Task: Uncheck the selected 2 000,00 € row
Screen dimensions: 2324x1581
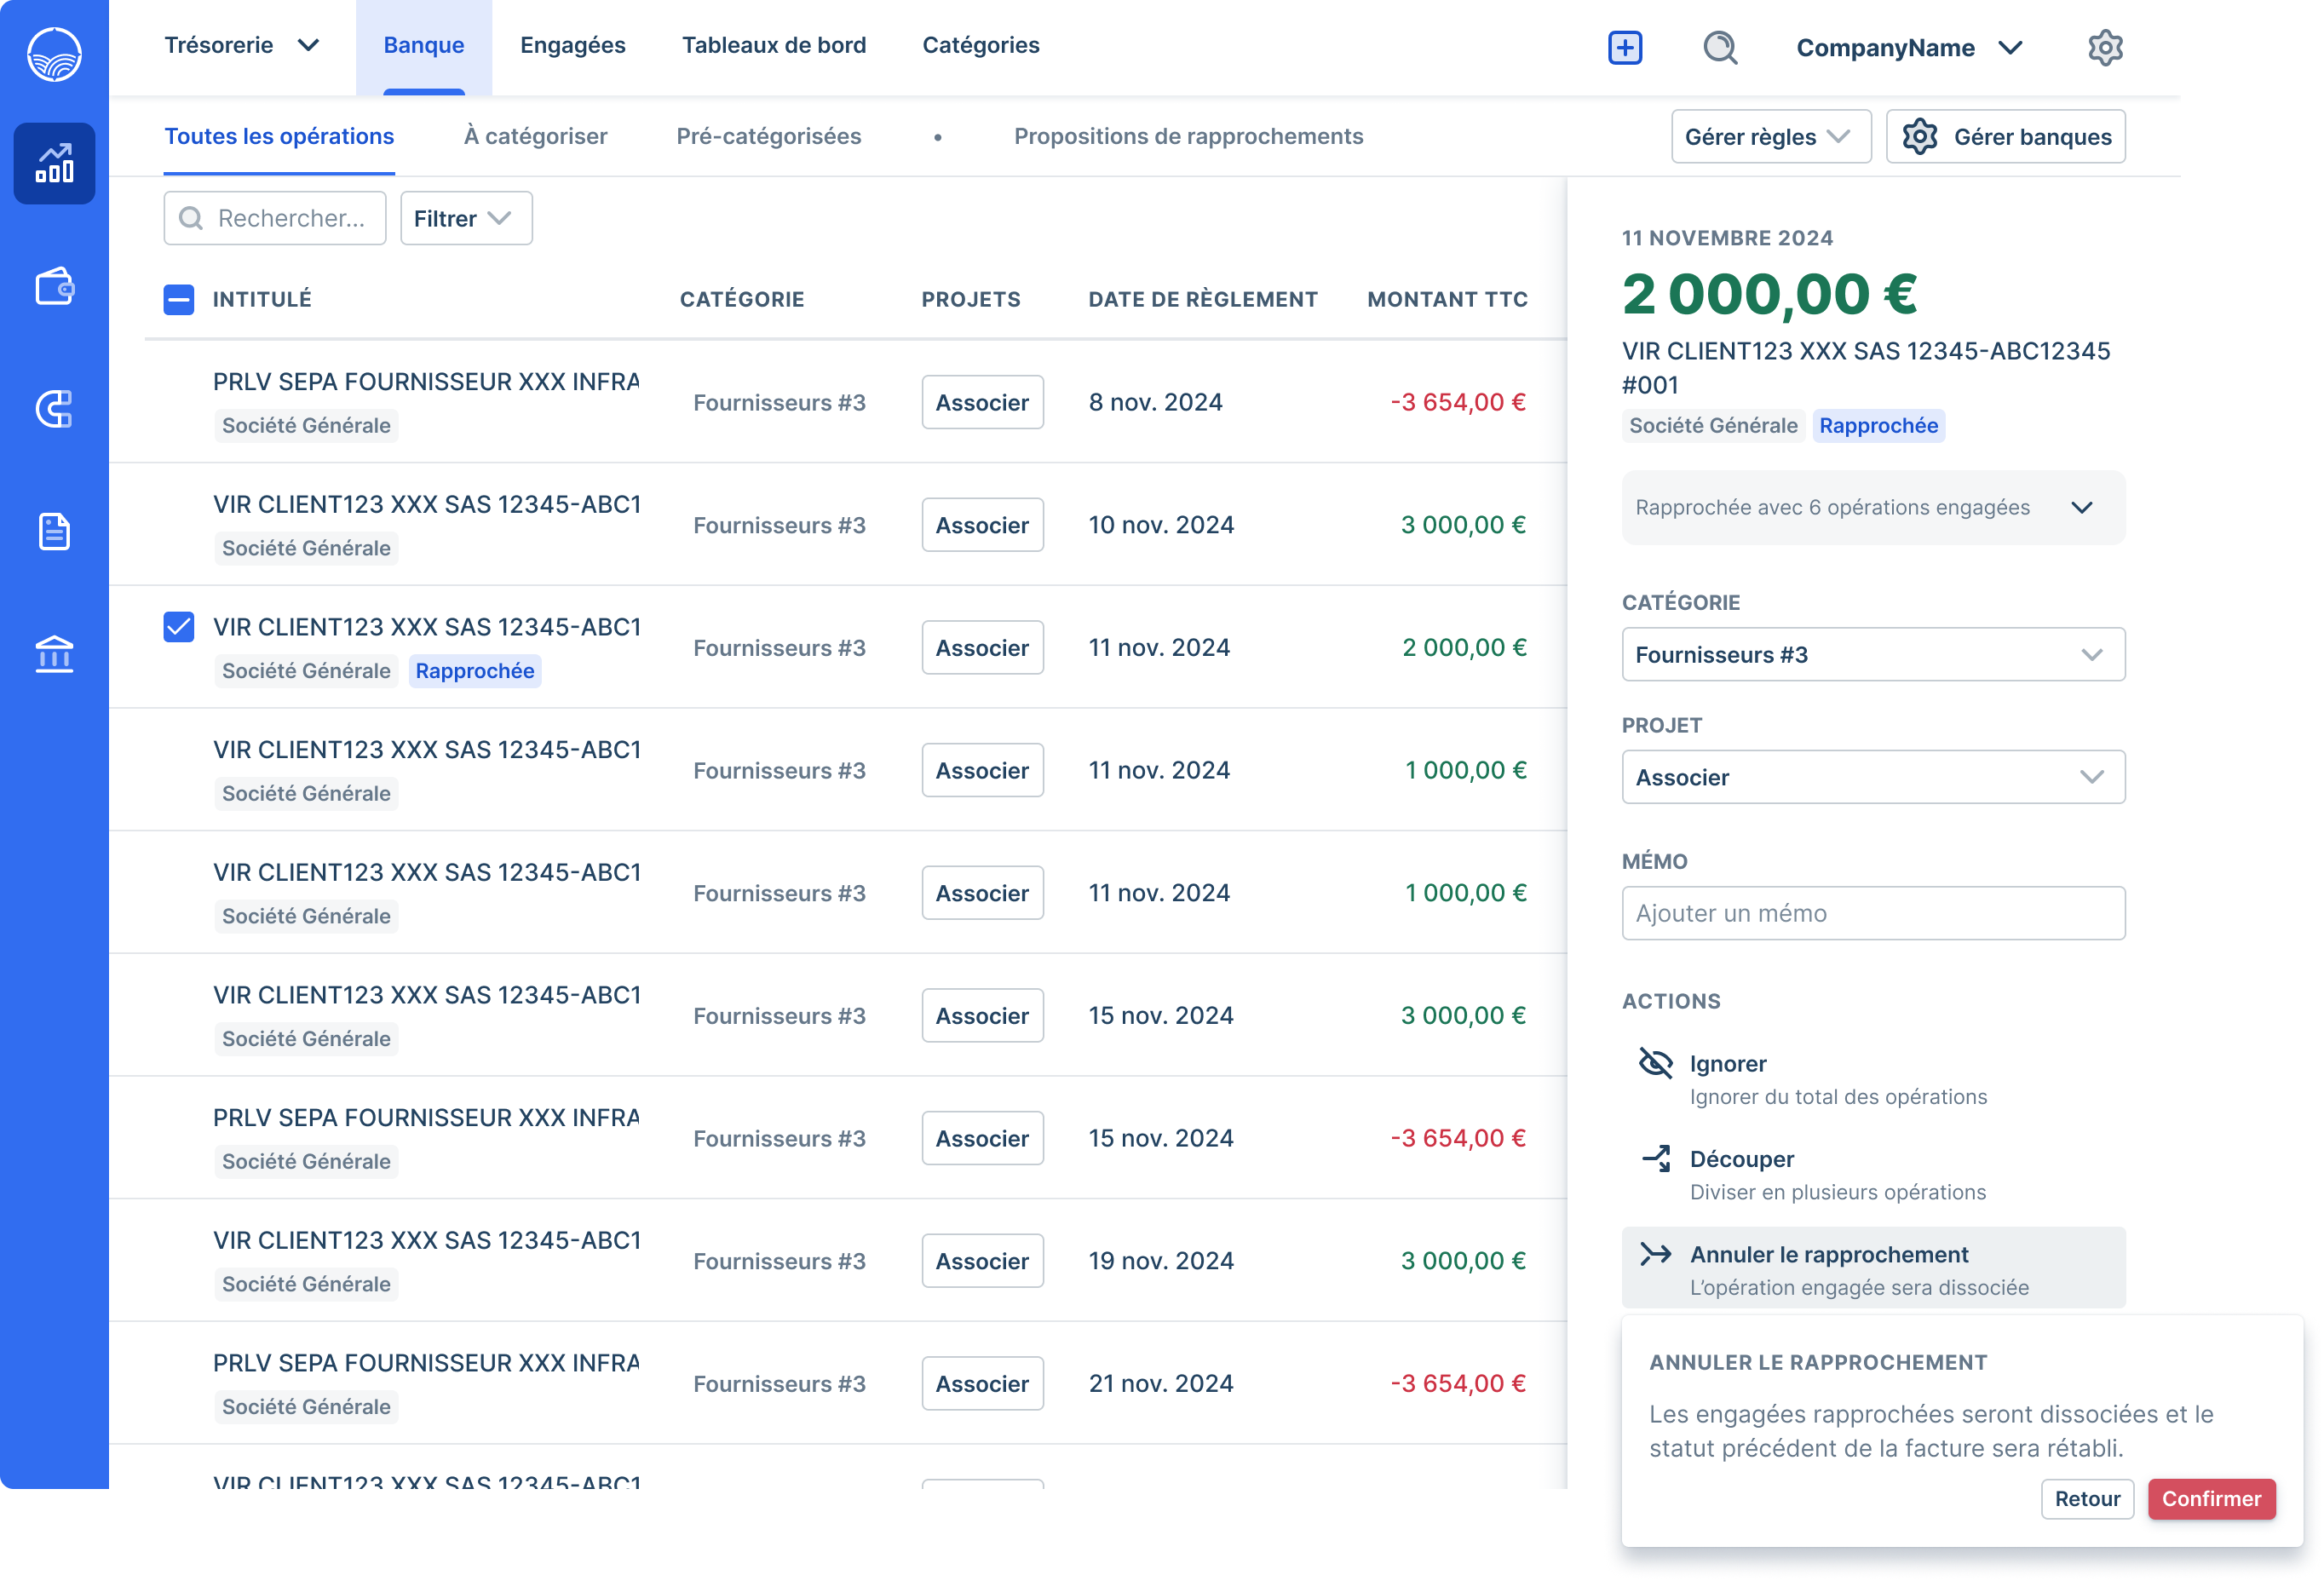Action: click(x=178, y=627)
